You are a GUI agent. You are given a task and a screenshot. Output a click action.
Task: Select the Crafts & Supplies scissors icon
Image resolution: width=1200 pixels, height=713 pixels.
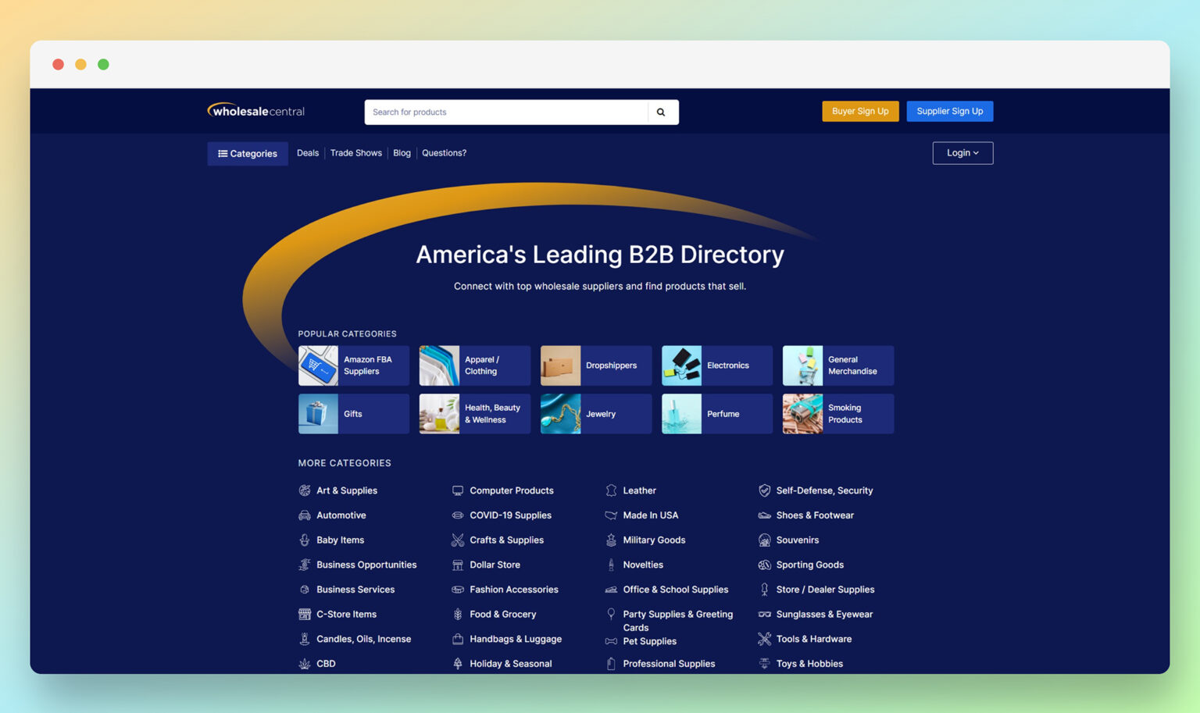pyautogui.click(x=457, y=540)
